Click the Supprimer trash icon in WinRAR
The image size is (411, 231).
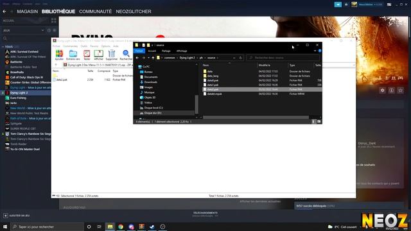(112, 55)
